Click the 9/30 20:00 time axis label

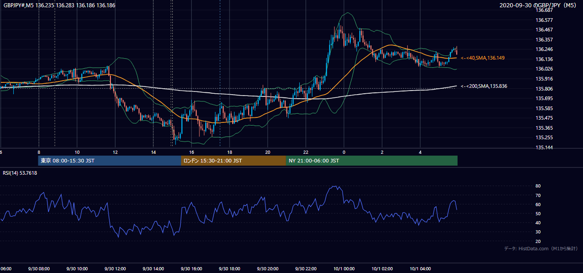[x=267, y=269]
